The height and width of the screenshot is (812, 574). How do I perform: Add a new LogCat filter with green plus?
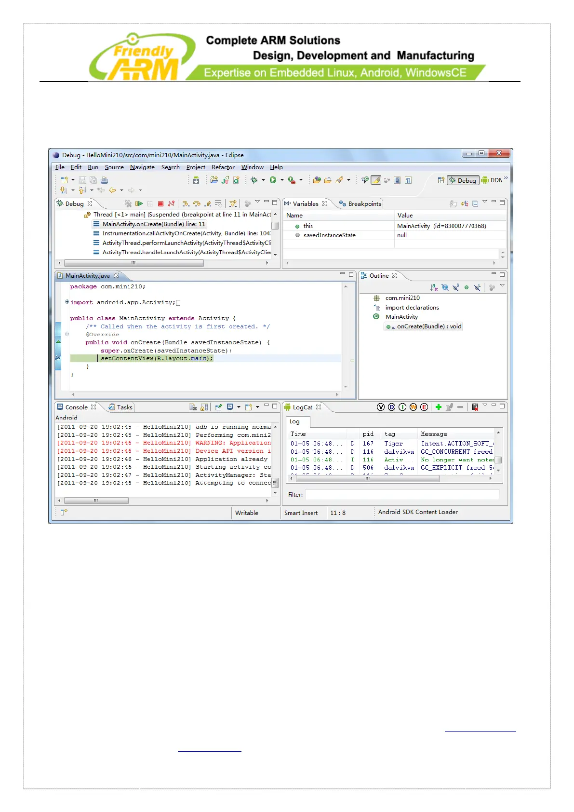click(438, 407)
